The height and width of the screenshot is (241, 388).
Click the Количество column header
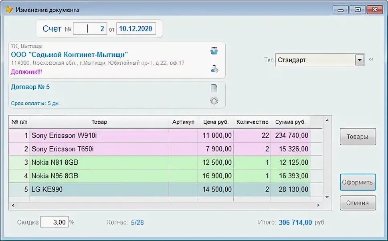(252, 122)
